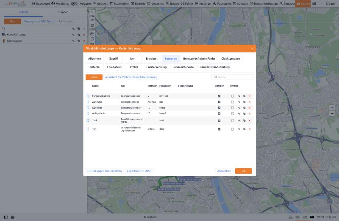339x221 pixels.
Task: Zoom in on the map
Action: (332, 107)
